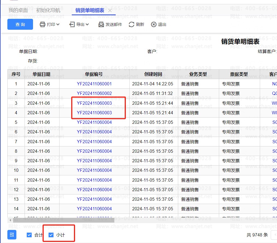Image resolution: width=277 pixels, height=243 pixels.
Task: Click the blue 查询 button
Action: 20,24
